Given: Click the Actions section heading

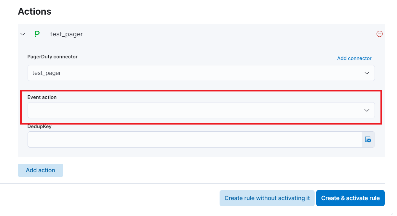Looking at the screenshot, I should point(34,11).
